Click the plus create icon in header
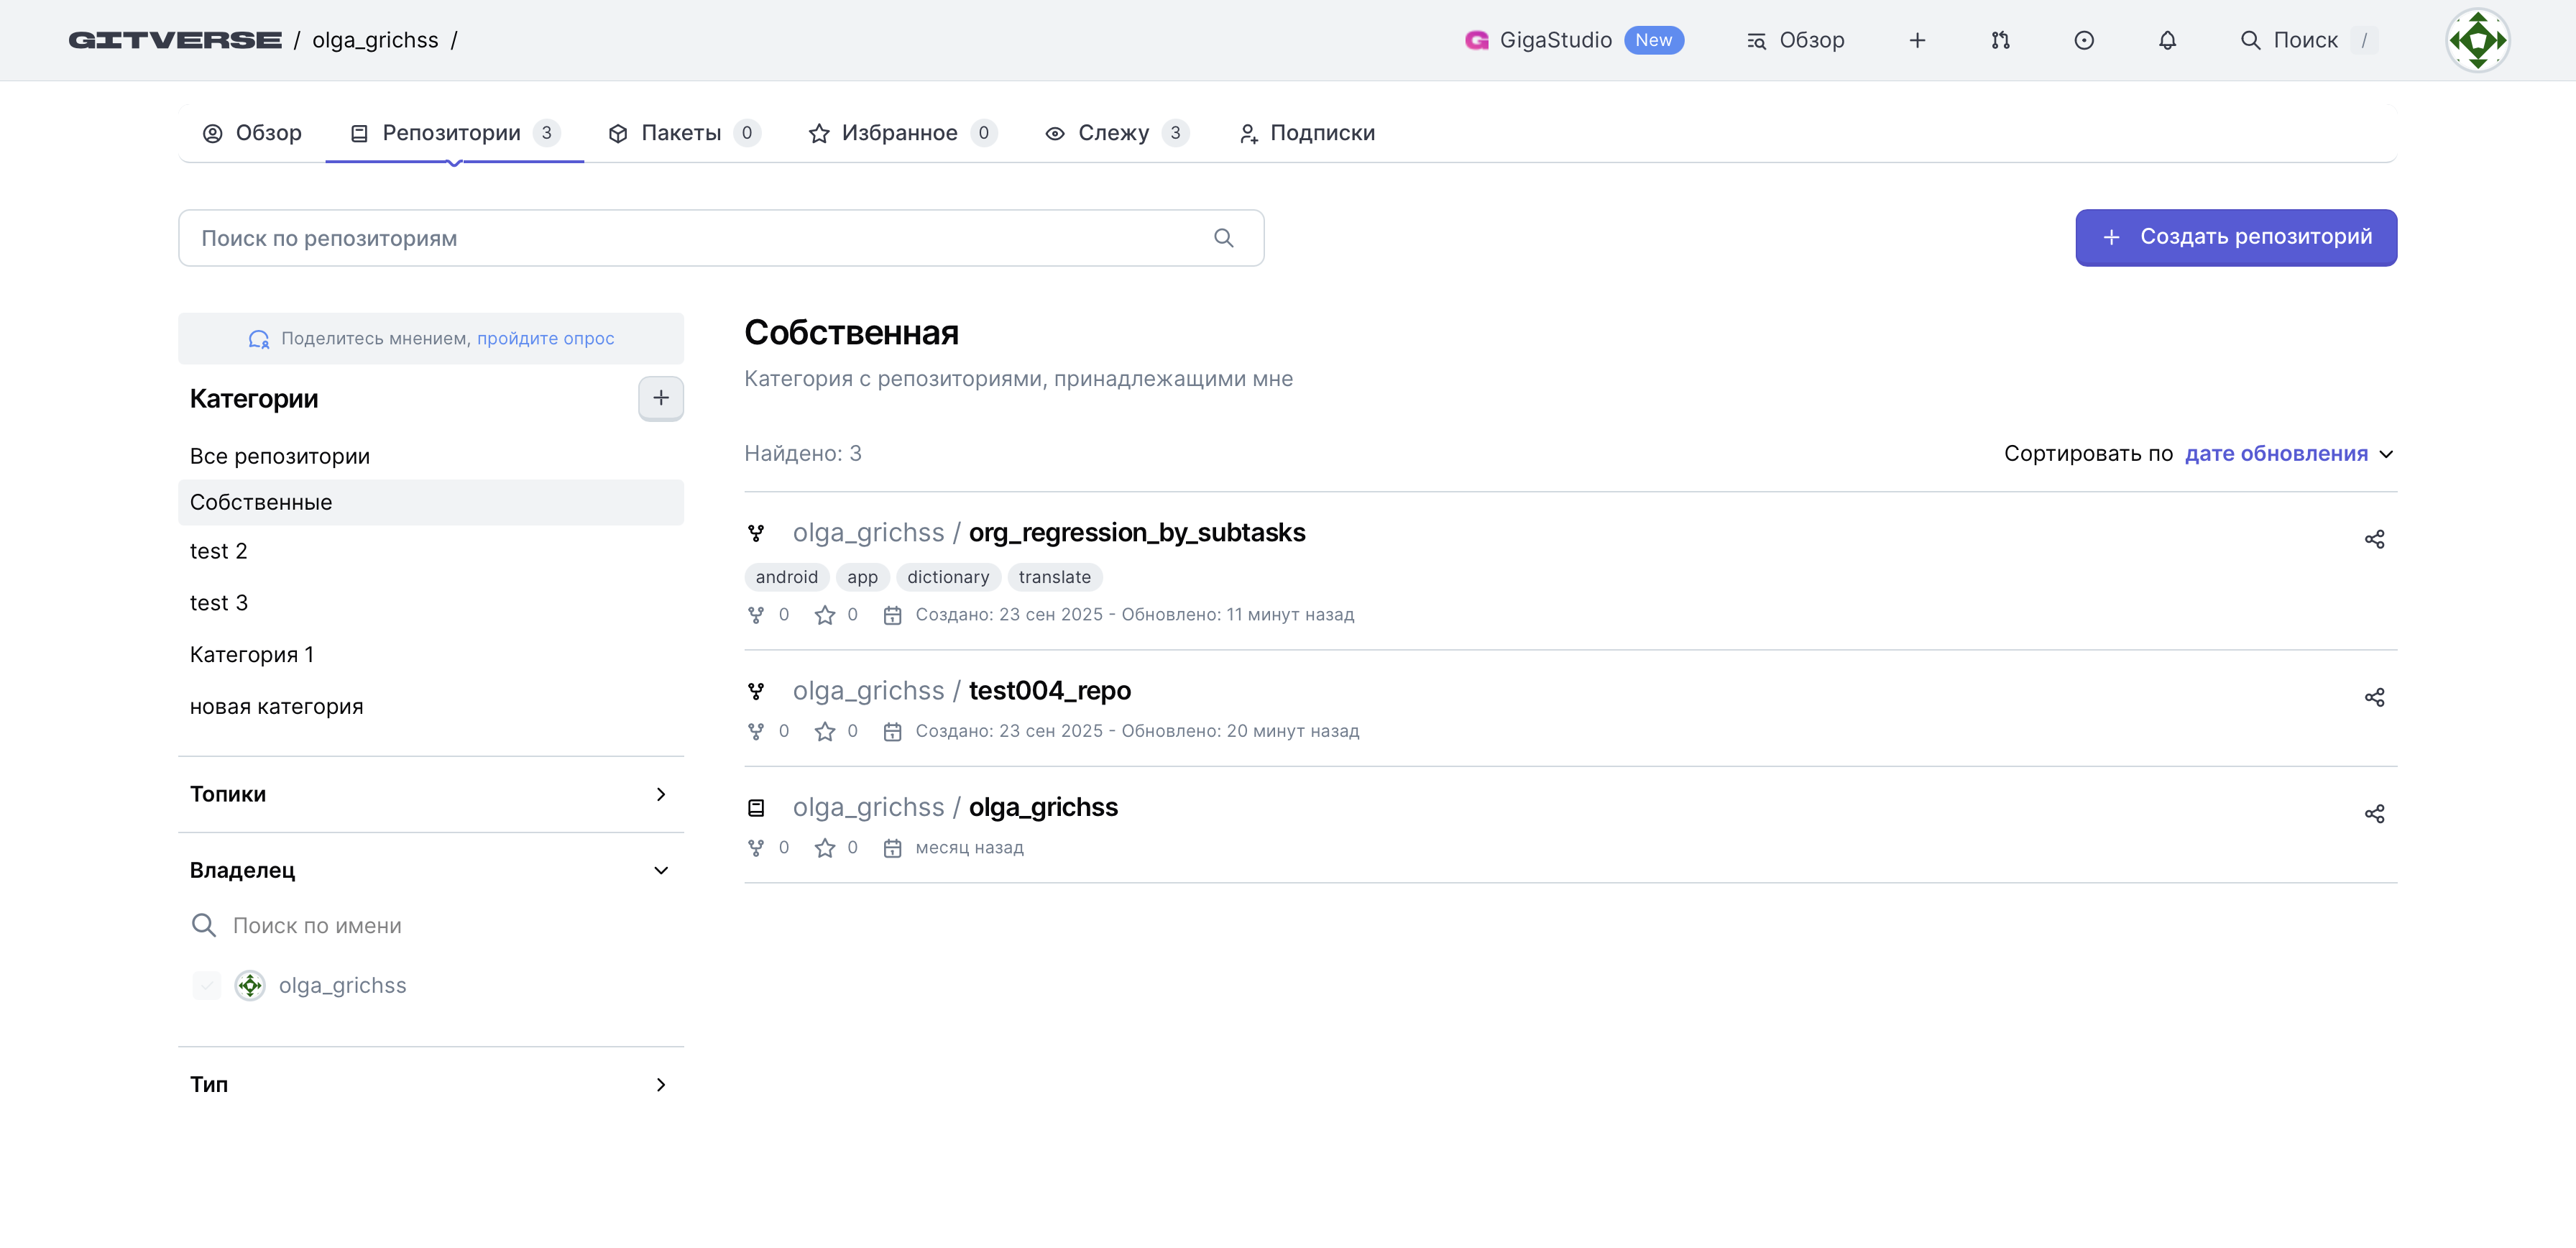This screenshot has width=2576, height=1248. [1917, 40]
